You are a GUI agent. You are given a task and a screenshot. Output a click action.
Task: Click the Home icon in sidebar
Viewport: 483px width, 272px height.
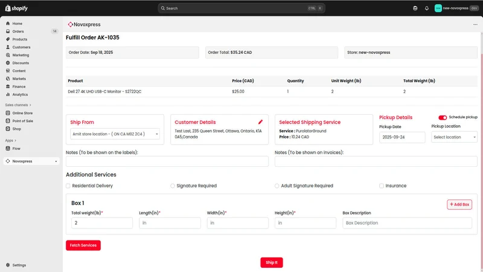point(8,24)
